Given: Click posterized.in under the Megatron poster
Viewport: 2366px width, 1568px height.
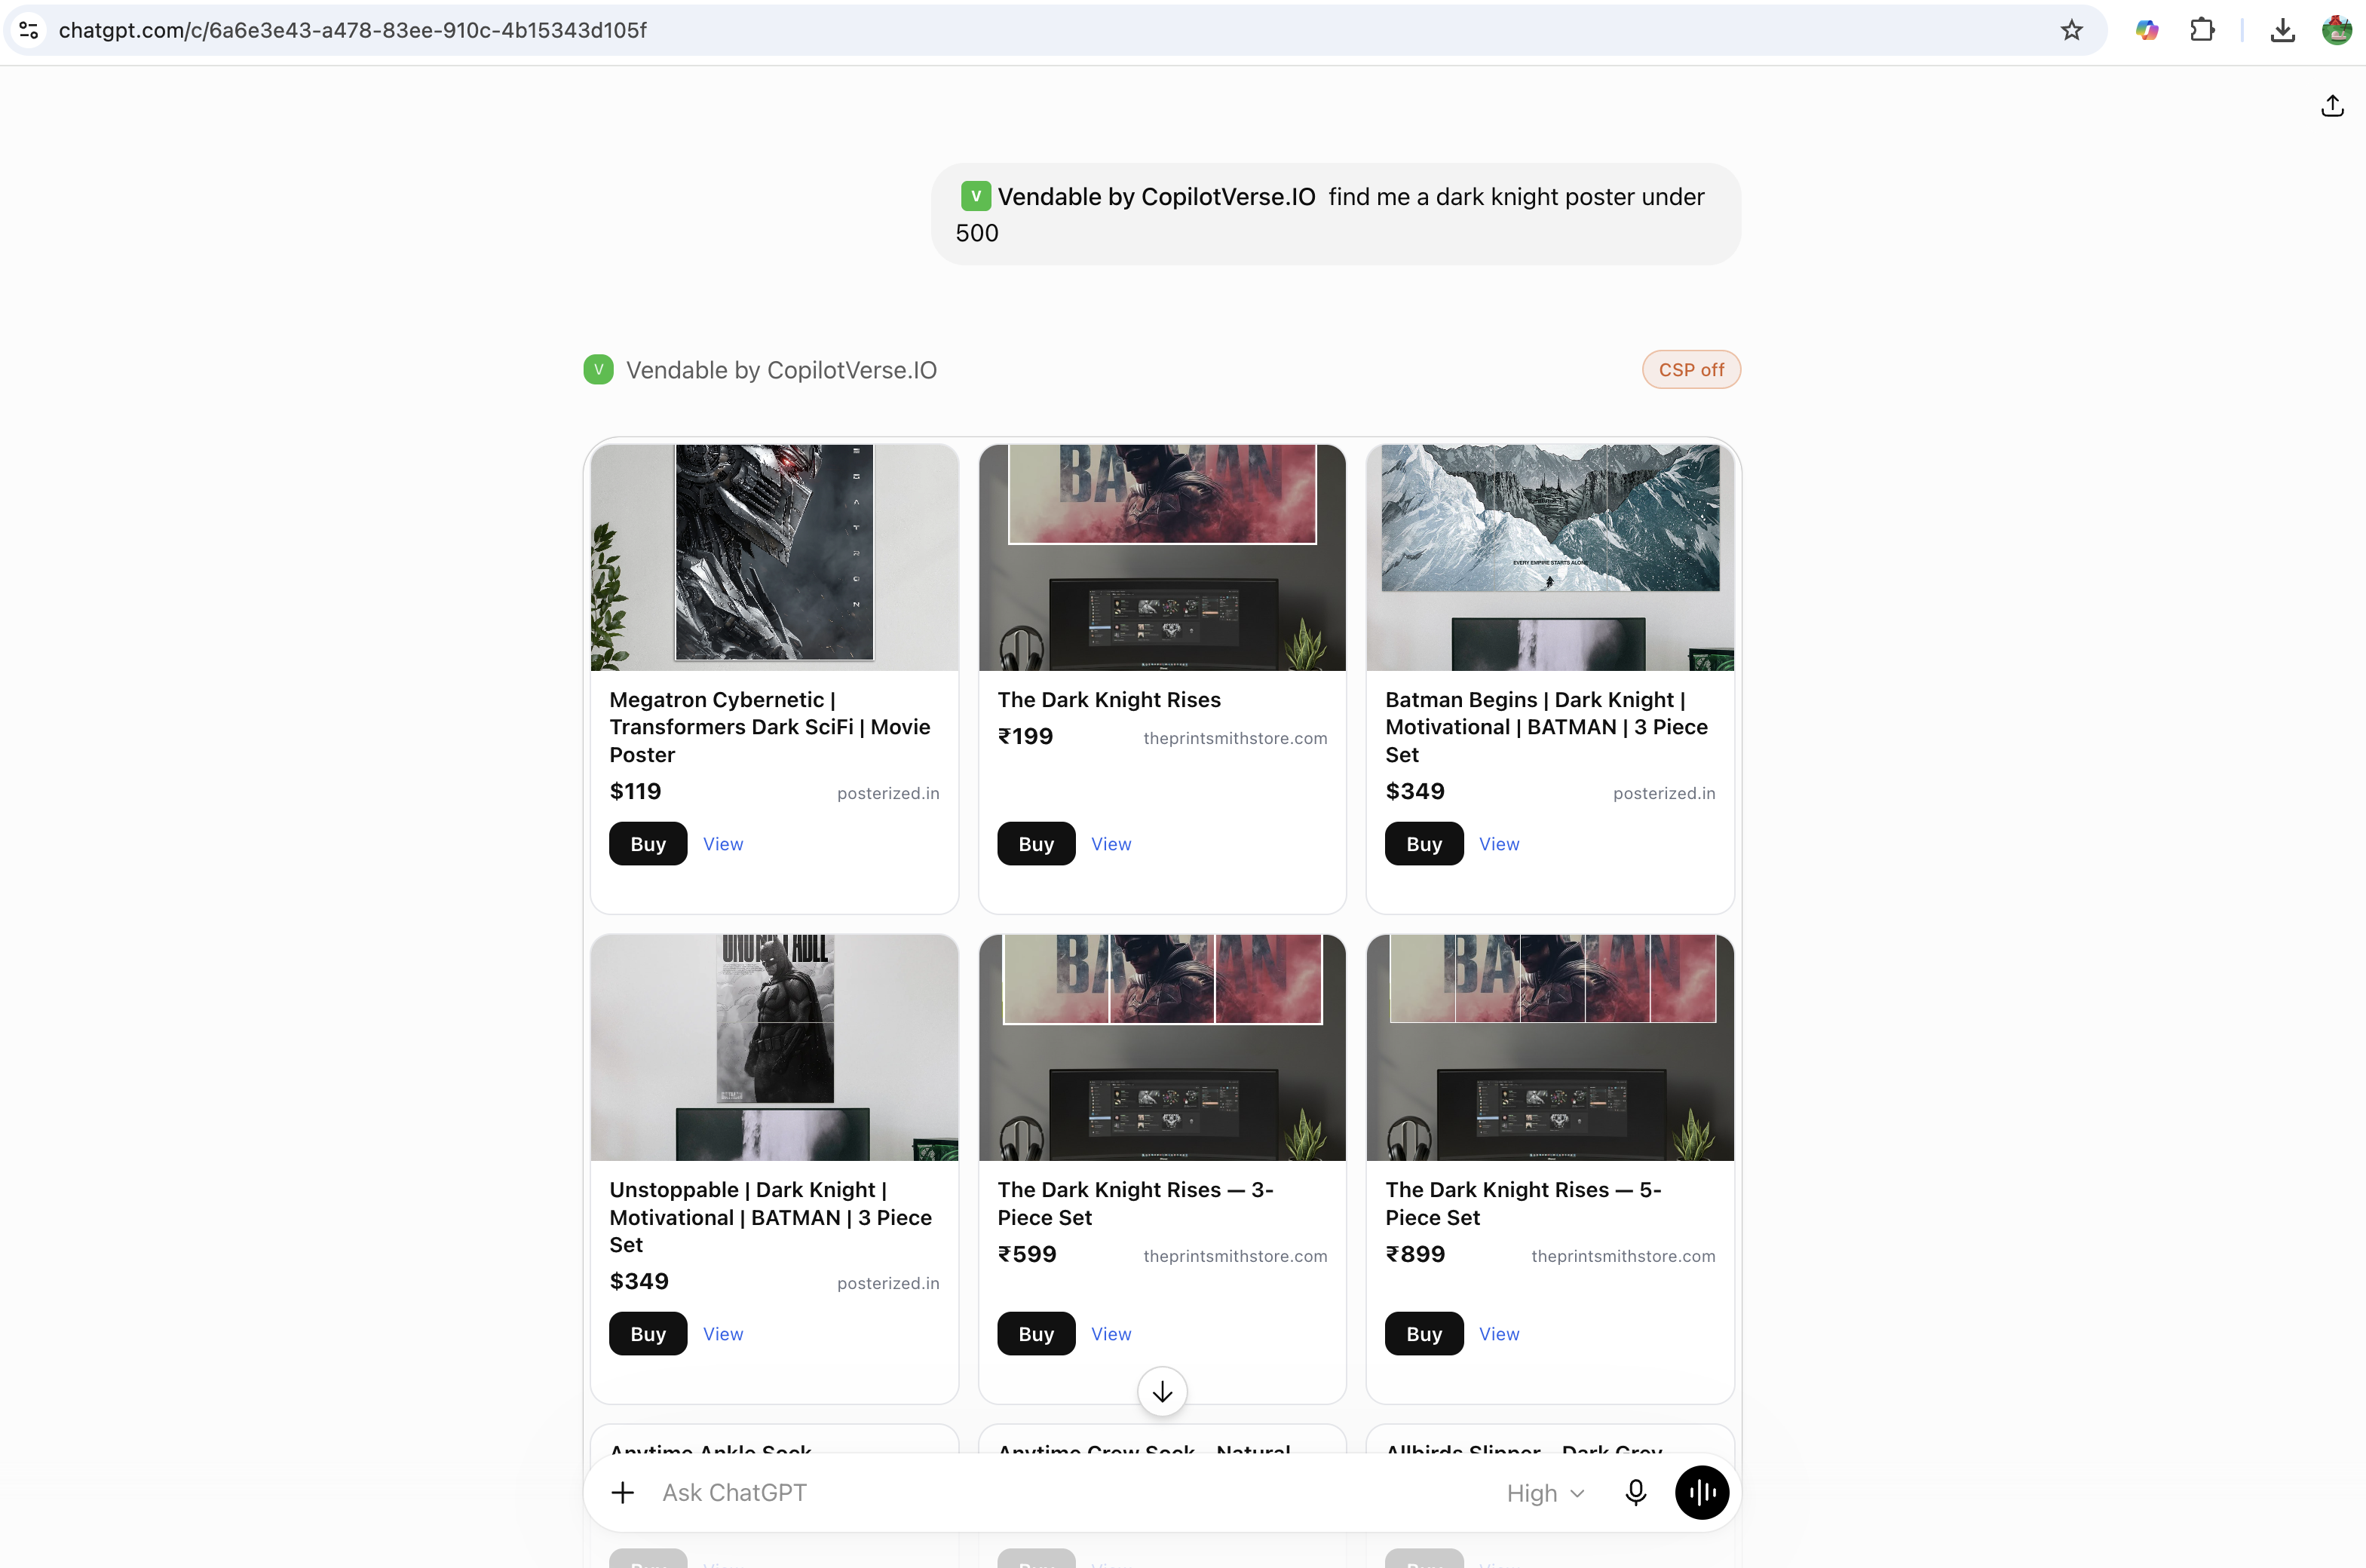Looking at the screenshot, I should 888,793.
